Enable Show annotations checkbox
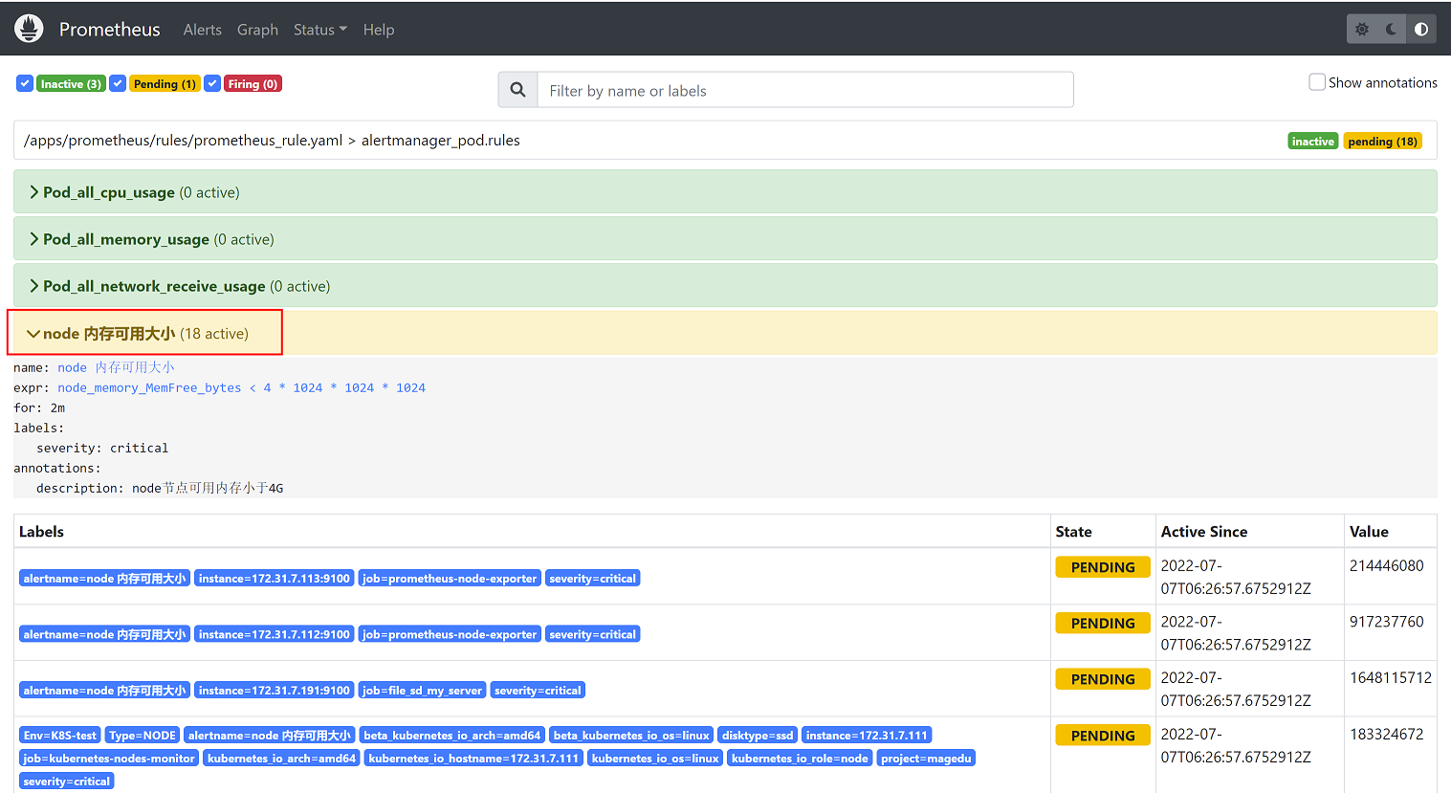Screen dimensions: 1451x793 1317,82
